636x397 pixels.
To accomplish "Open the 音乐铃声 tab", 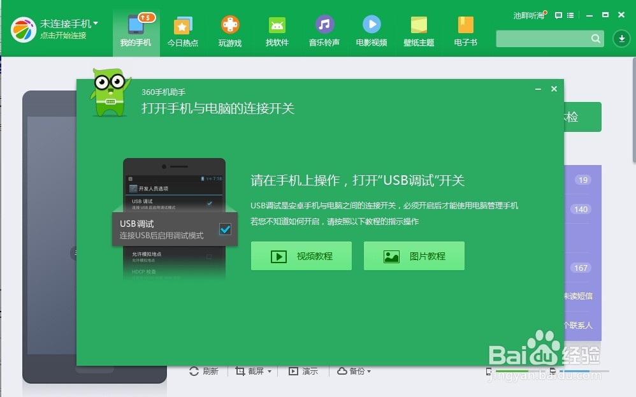I will pos(324,32).
